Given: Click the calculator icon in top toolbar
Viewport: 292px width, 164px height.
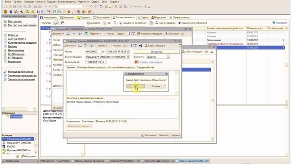Looking at the screenshot, I should point(116,7).
